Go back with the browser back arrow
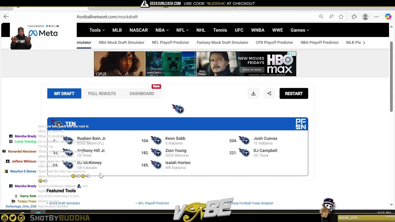This screenshot has height=222, width=395. coord(6,17)
